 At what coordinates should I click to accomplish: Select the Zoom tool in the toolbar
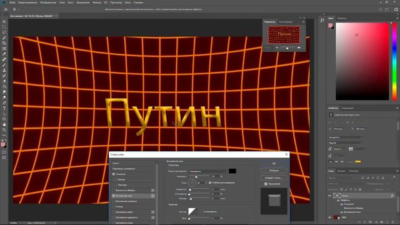click(4, 130)
